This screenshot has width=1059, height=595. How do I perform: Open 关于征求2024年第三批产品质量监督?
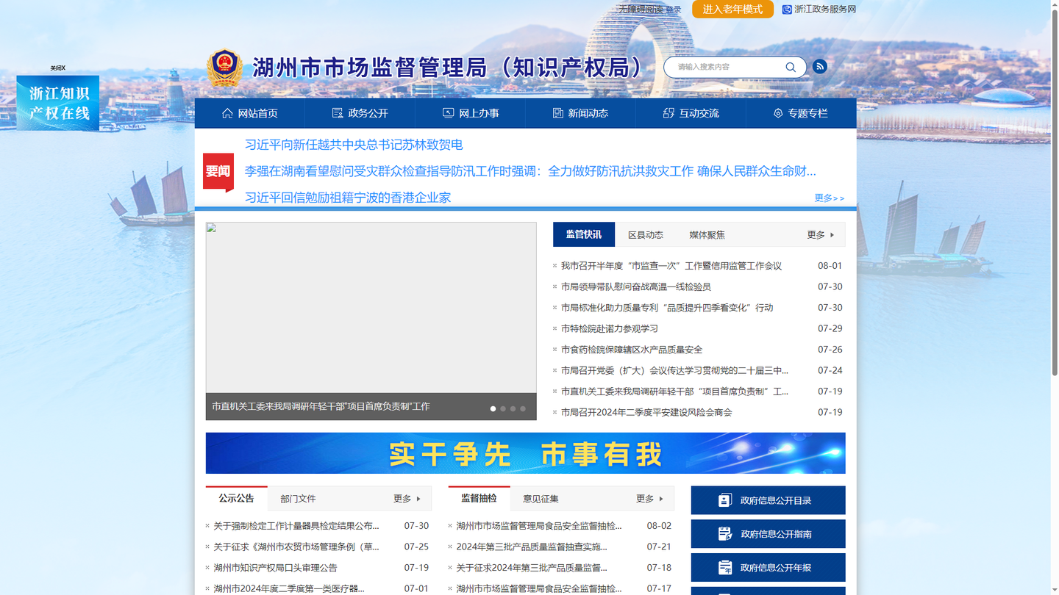(x=532, y=568)
